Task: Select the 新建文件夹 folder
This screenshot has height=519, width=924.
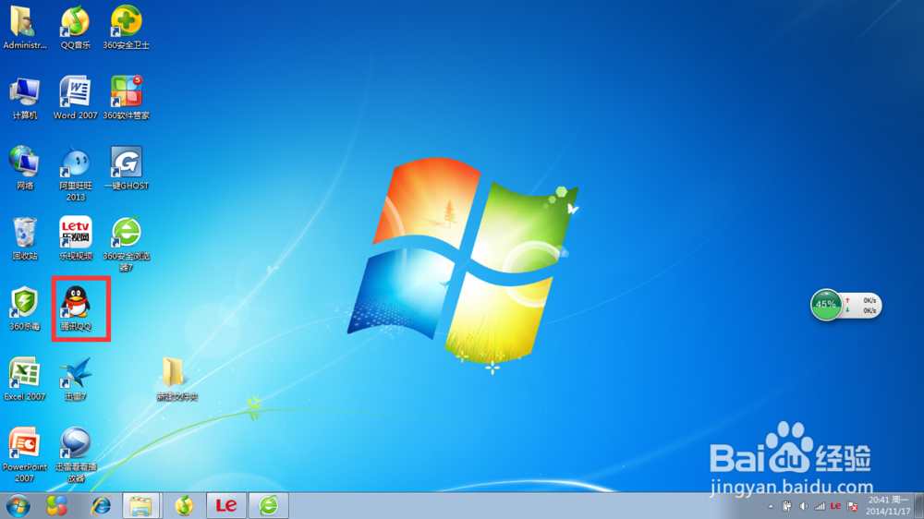Action: pos(176,379)
